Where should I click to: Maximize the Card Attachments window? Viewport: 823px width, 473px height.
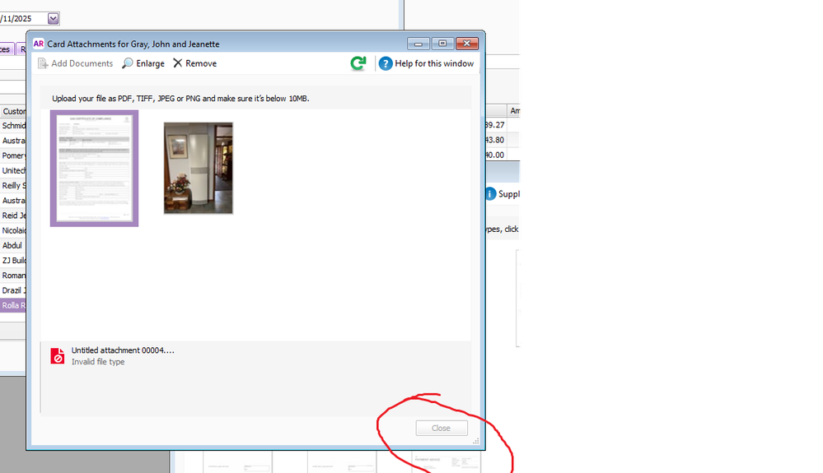point(442,44)
